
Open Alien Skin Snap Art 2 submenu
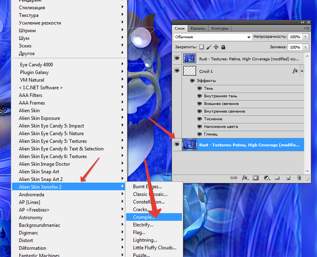point(69,179)
